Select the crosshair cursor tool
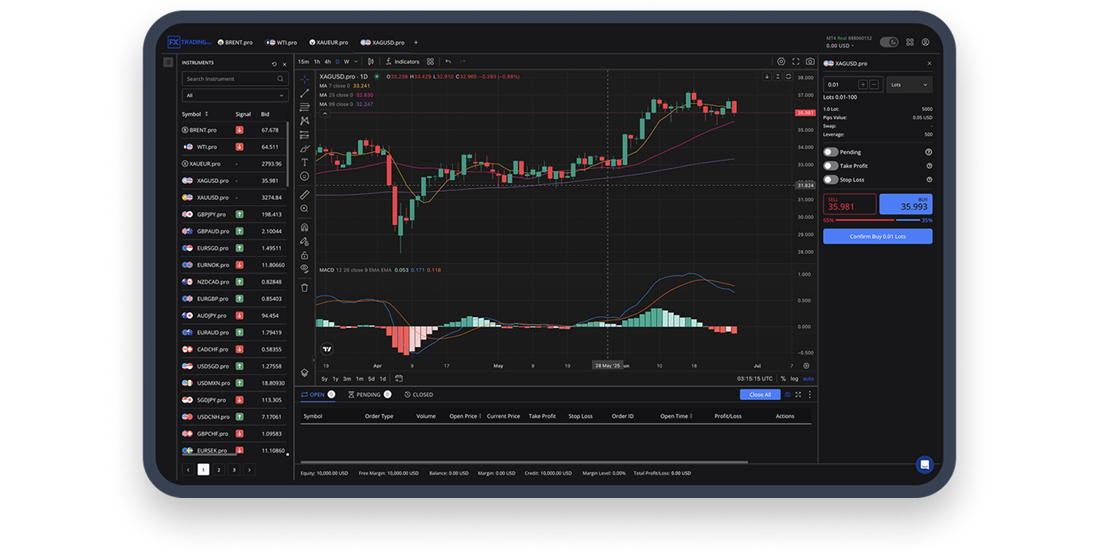The height and width of the screenshot is (549, 1099). [305, 79]
